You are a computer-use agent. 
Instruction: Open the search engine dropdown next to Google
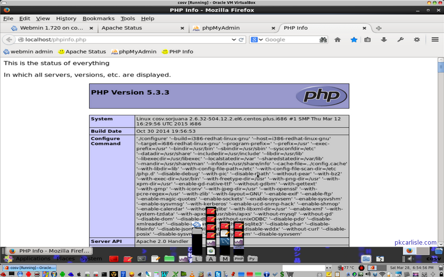coord(261,40)
